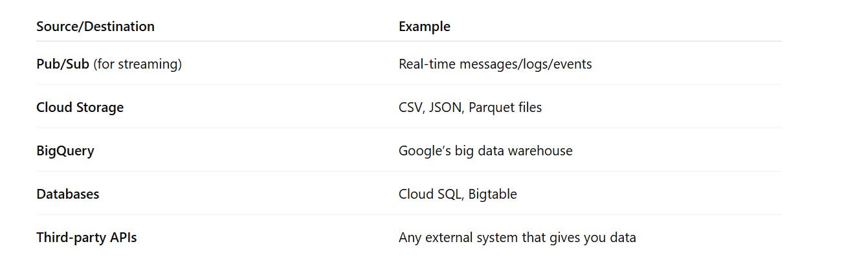Click the Real-time messages/logs/events cell

coord(495,64)
